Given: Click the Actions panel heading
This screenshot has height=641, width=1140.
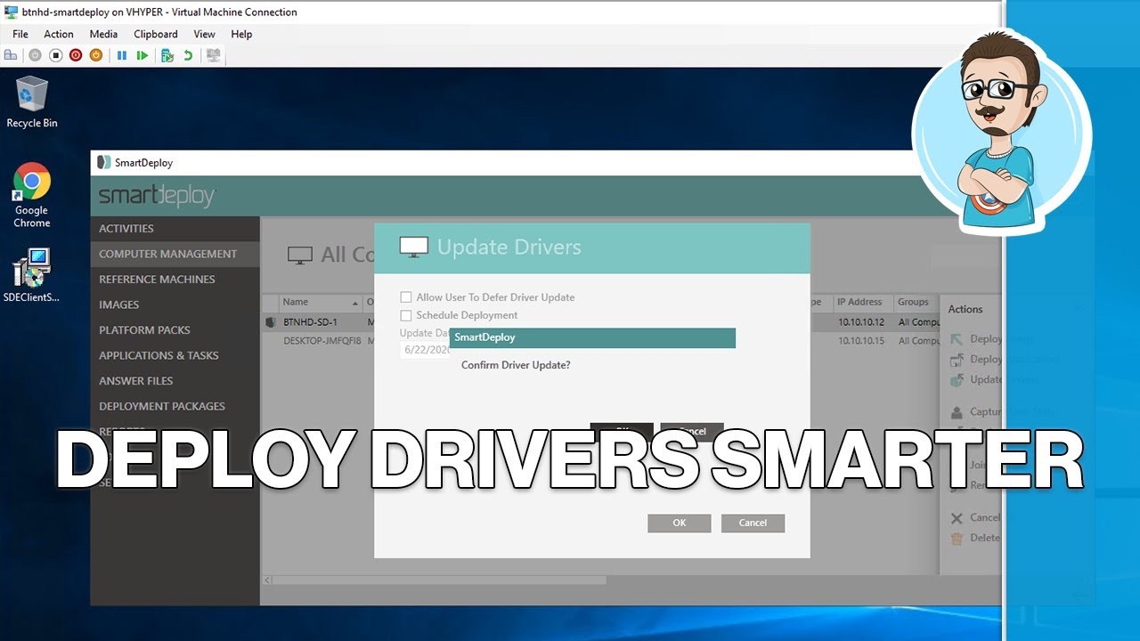Looking at the screenshot, I should pos(965,309).
